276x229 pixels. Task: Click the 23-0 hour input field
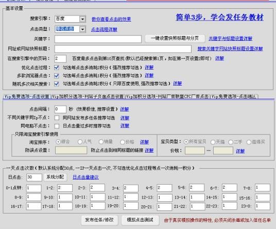click(x=263, y=206)
